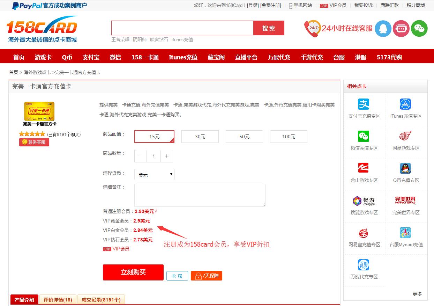Select the 50元 face value option
The height and width of the screenshot is (306, 434).
(244, 137)
